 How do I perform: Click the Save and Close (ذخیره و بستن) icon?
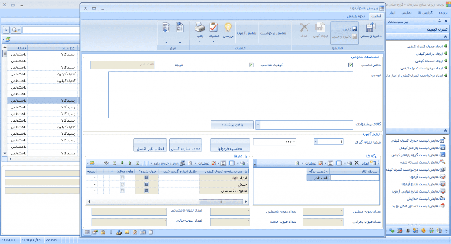click(373, 29)
